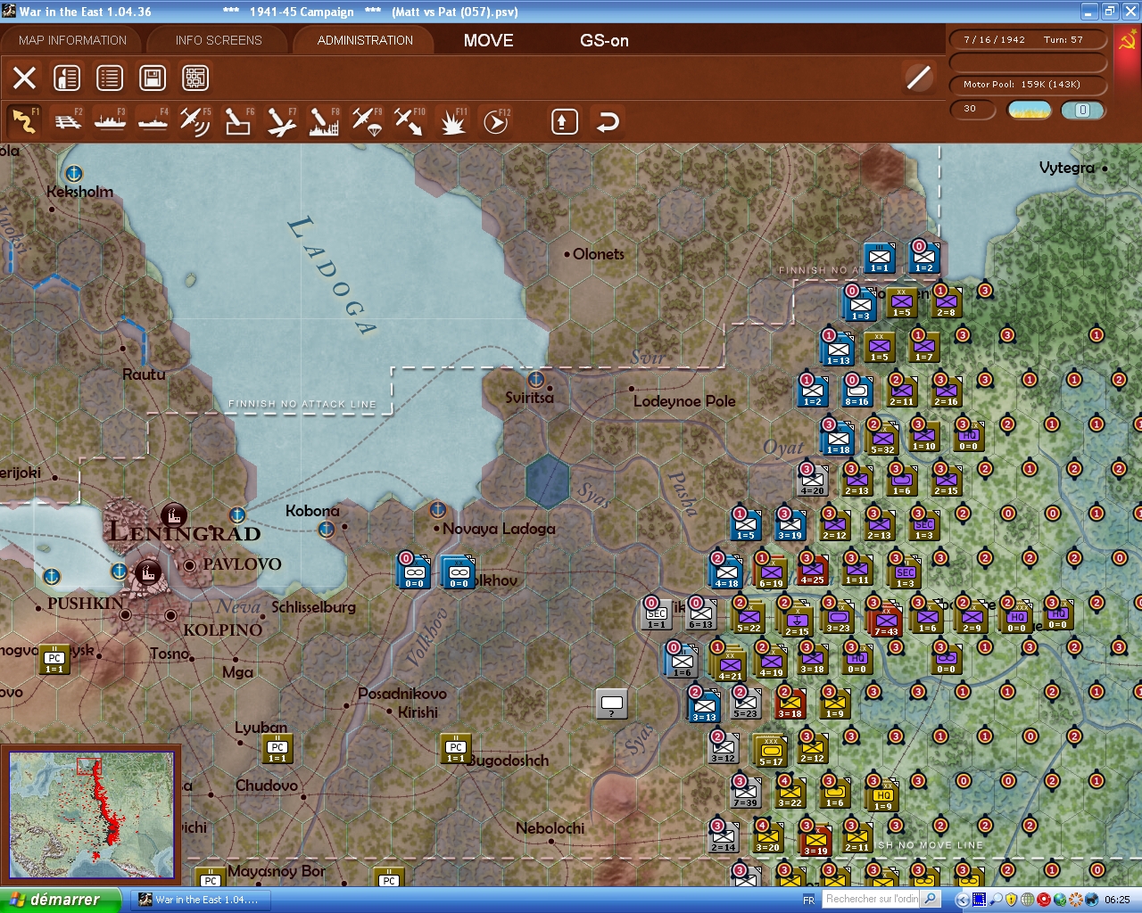Select the 7=39 unit counter
1142x913 pixels.
point(745,793)
